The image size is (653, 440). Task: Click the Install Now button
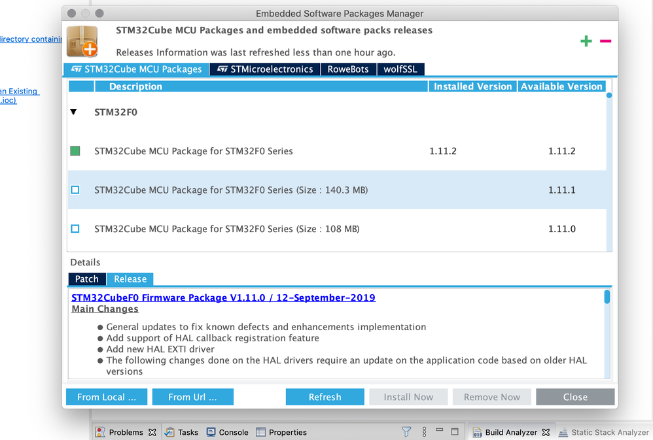pyautogui.click(x=408, y=397)
